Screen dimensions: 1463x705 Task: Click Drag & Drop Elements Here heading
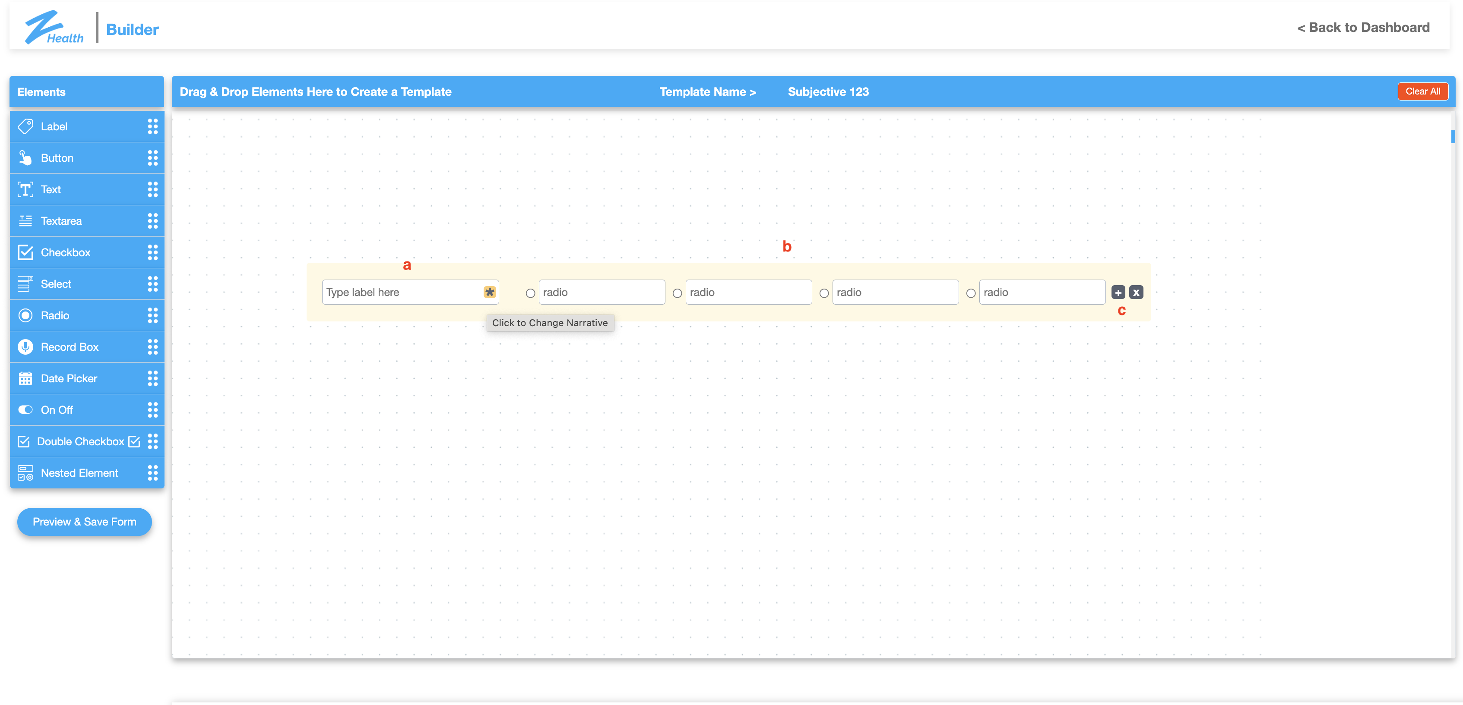click(x=315, y=91)
